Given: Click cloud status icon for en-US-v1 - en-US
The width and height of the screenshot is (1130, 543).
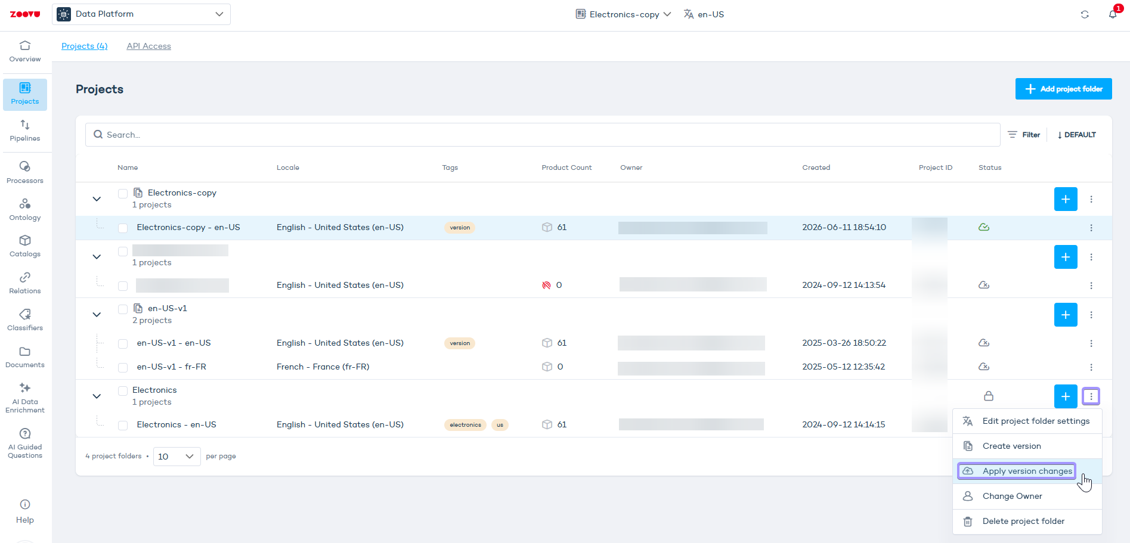Looking at the screenshot, I should coord(984,343).
